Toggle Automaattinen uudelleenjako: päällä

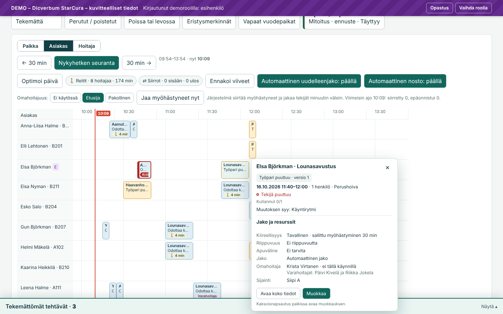coord(309,81)
